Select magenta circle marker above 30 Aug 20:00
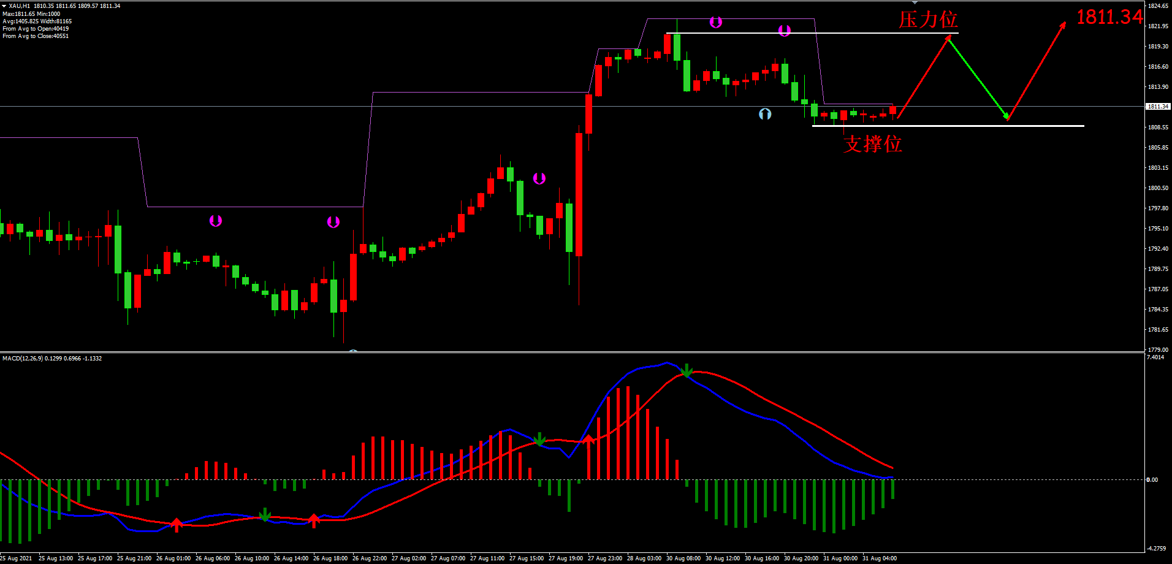This screenshot has height=564, width=1172. (784, 30)
